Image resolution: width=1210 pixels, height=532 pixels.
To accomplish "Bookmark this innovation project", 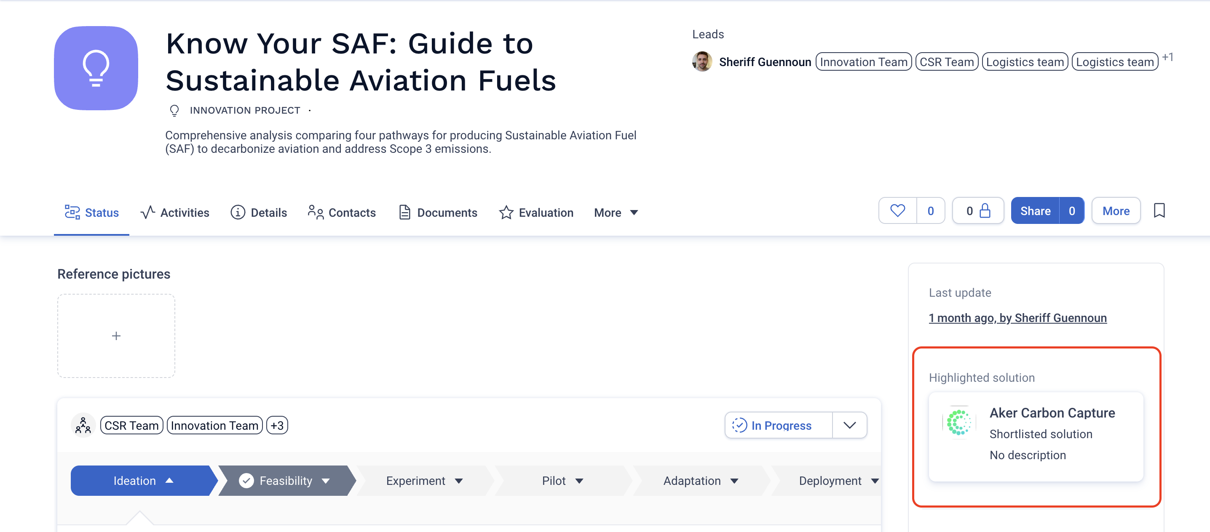I will (1159, 210).
